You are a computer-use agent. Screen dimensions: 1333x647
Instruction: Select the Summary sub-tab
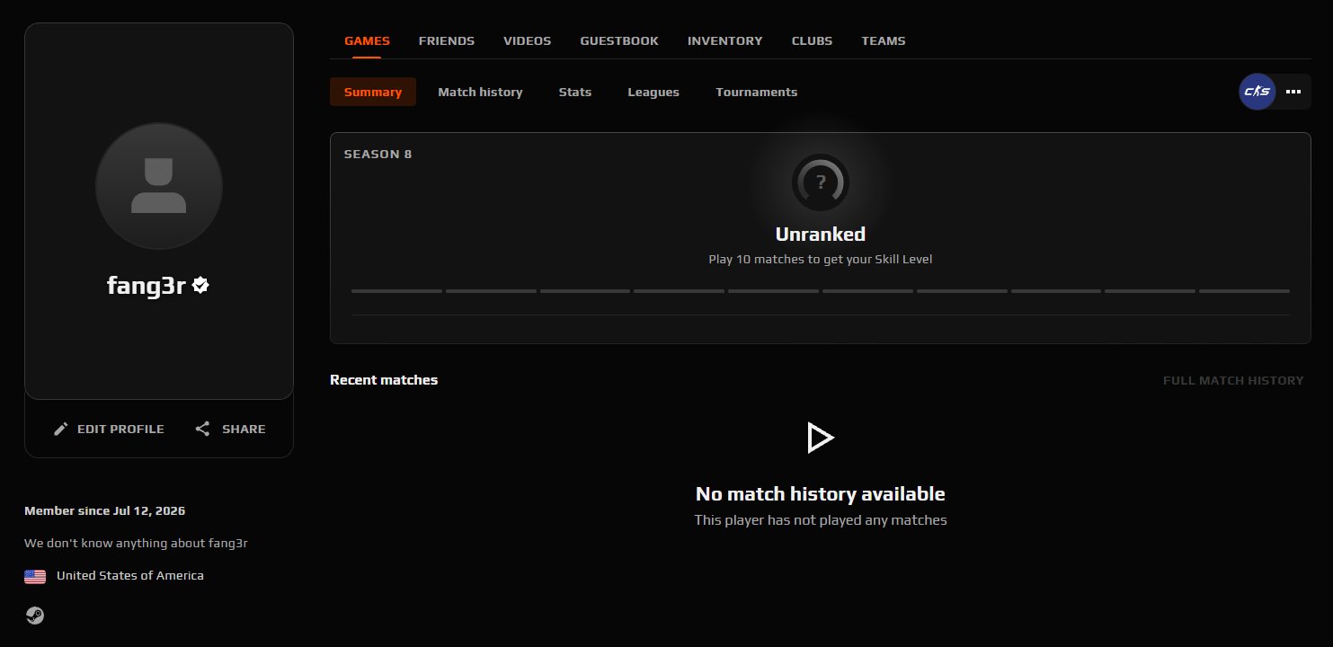pos(373,92)
